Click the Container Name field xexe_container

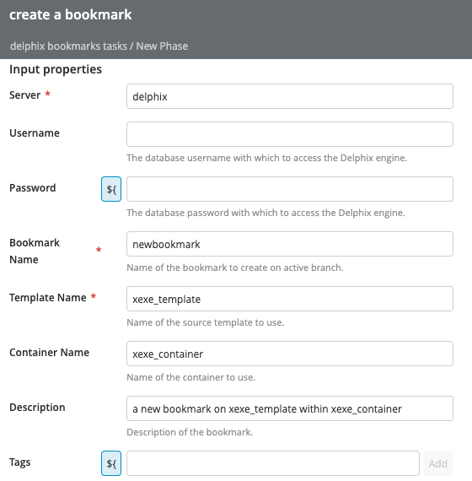[x=290, y=354]
